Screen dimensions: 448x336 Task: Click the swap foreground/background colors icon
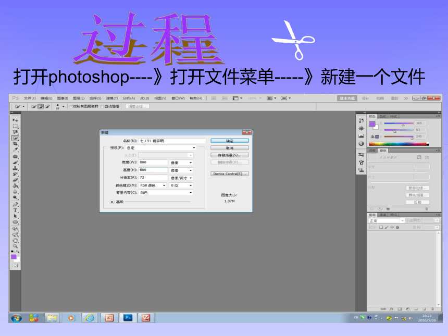coord(18,252)
